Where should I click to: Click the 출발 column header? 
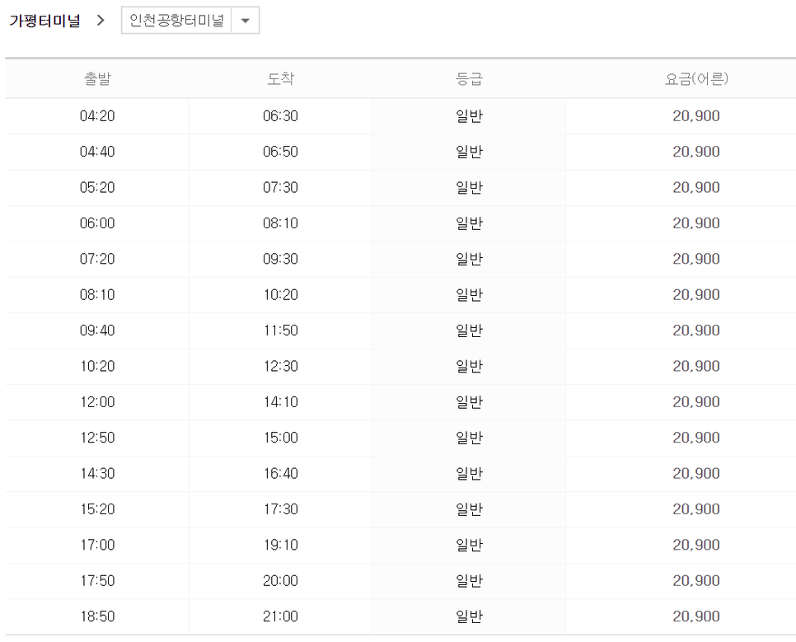coord(97,79)
